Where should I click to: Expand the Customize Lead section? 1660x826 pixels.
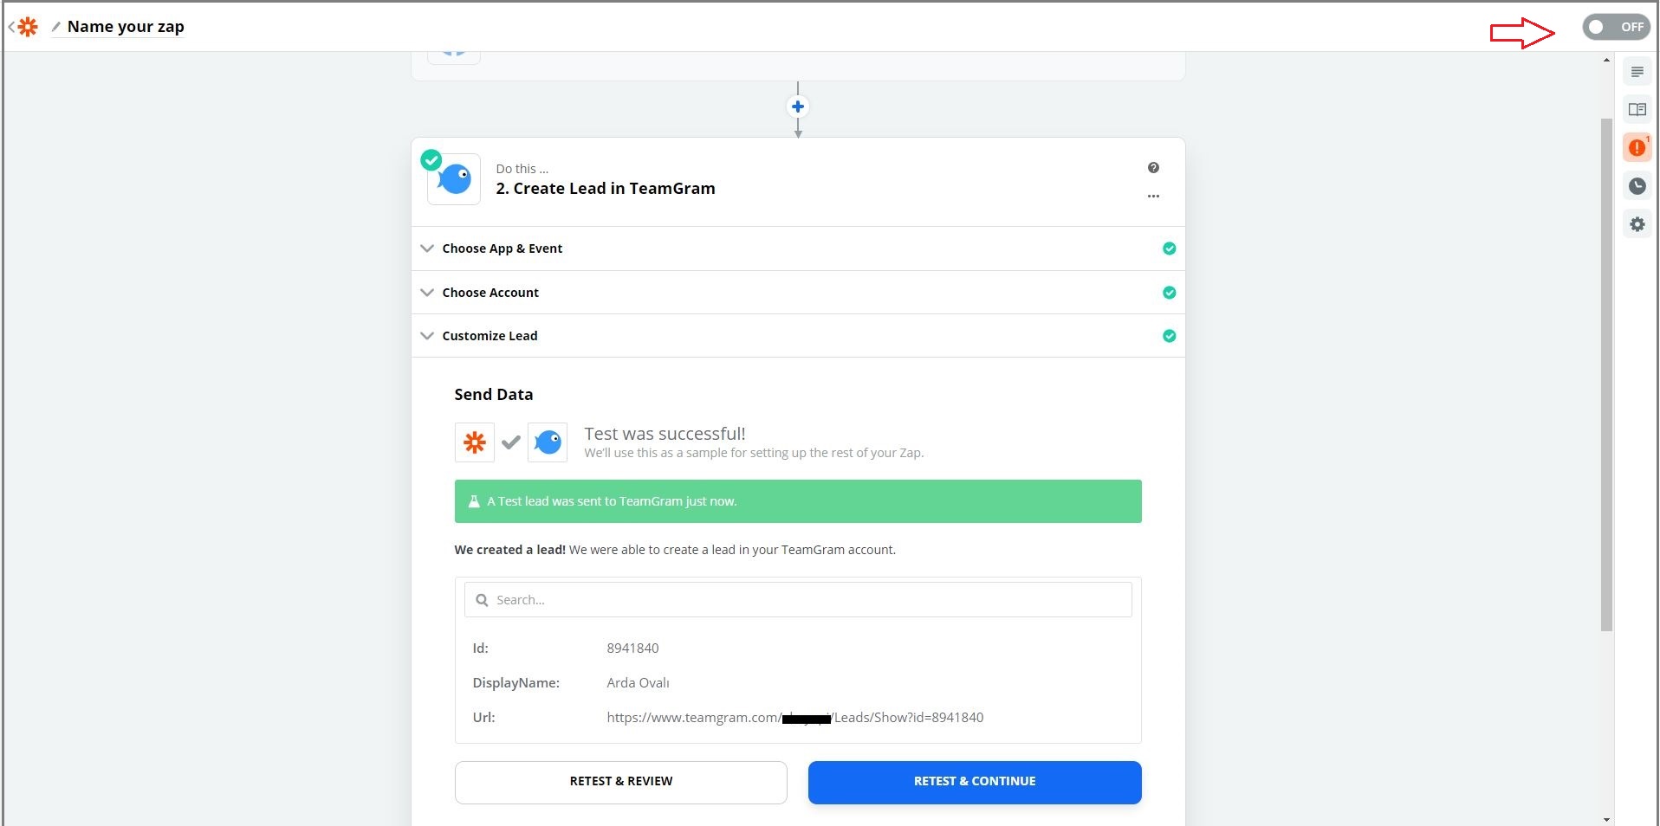pyautogui.click(x=798, y=336)
